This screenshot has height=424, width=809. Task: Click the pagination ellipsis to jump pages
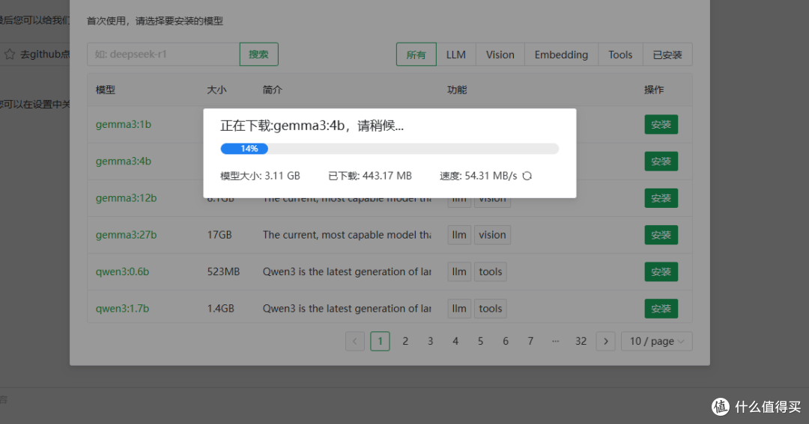click(x=555, y=341)
